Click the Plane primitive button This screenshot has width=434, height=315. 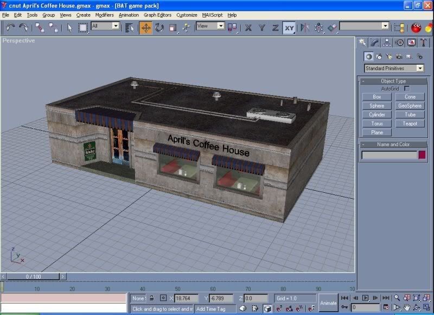click(x=377, y=133)
